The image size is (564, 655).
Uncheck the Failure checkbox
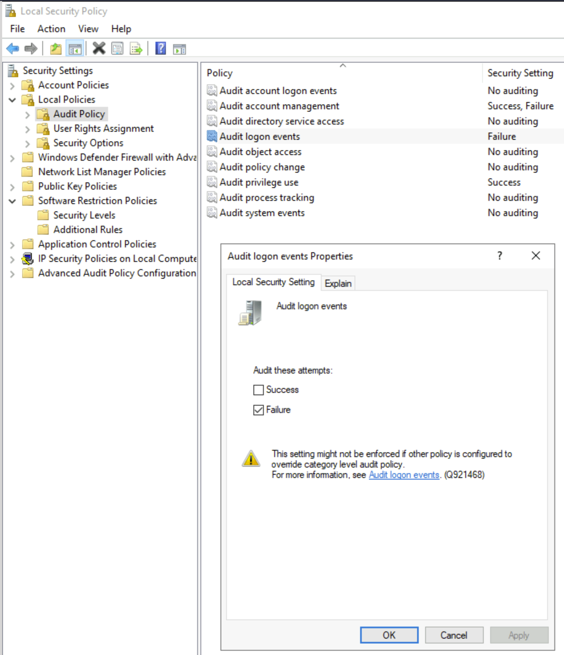(258, 410)
